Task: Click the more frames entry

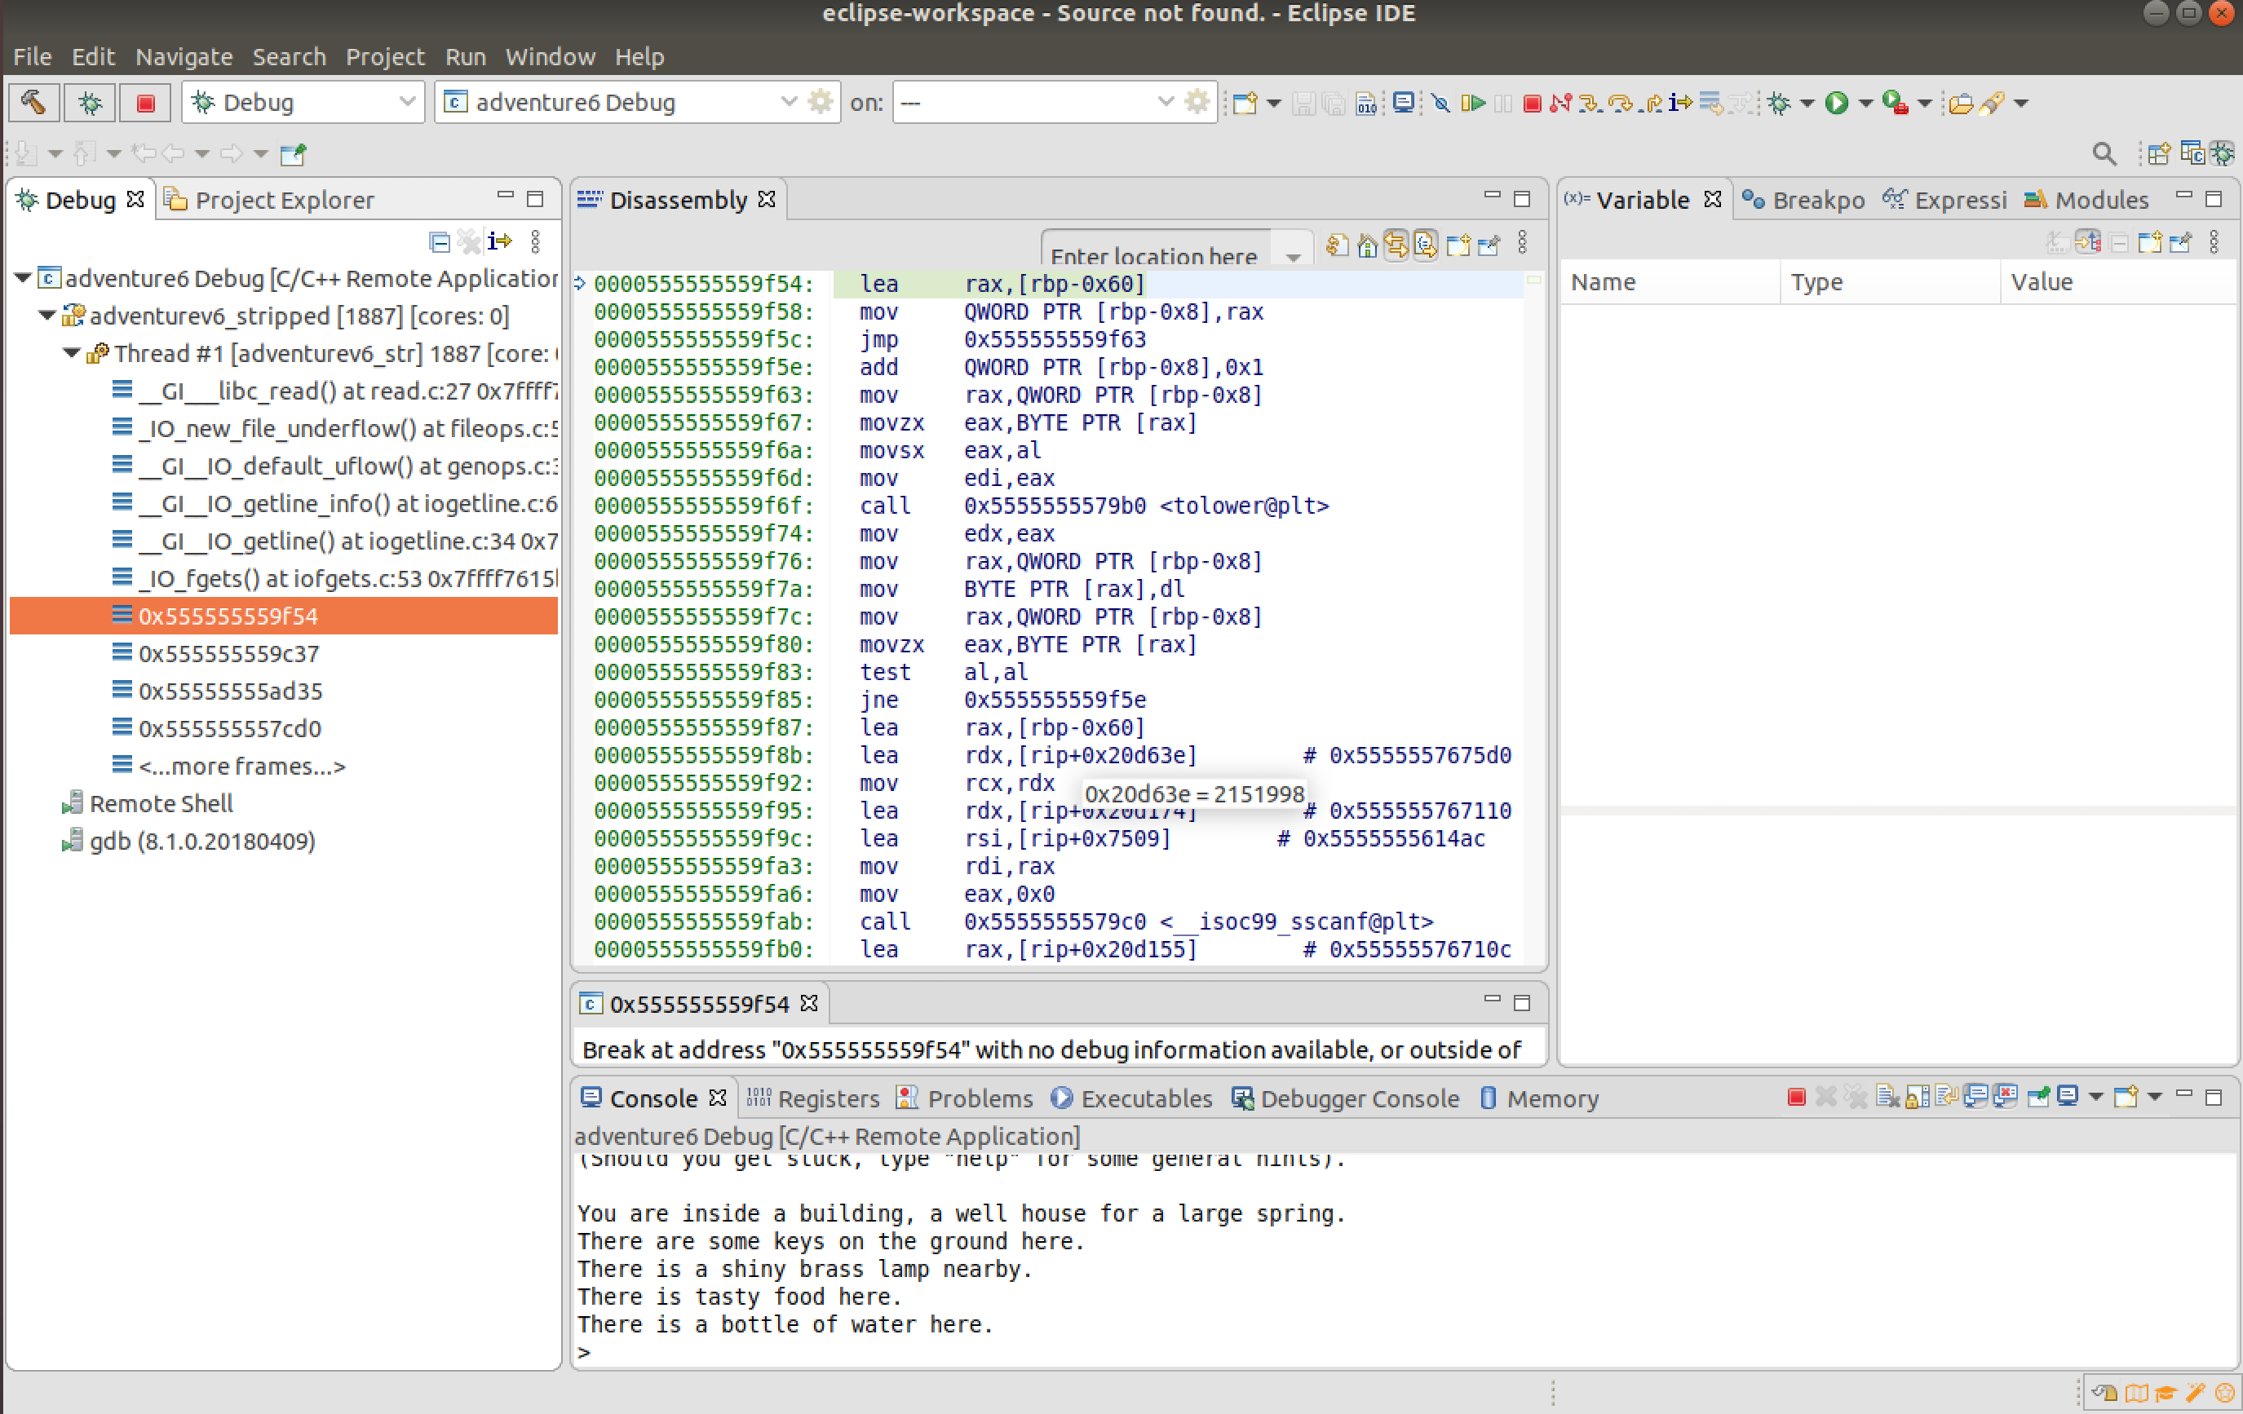Action: 241,766
